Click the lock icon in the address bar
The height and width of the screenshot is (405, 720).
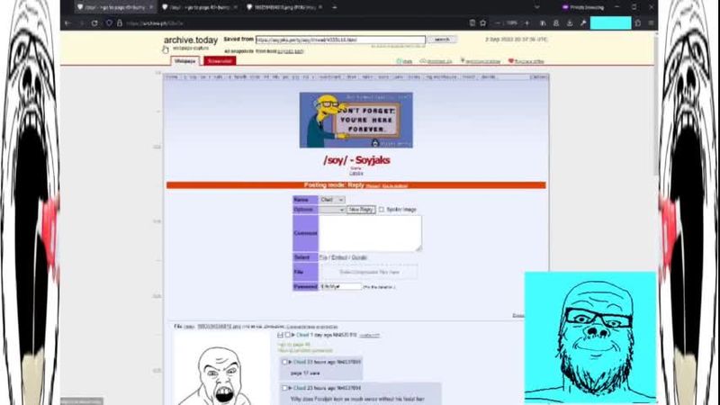click(x=119, y=22)
